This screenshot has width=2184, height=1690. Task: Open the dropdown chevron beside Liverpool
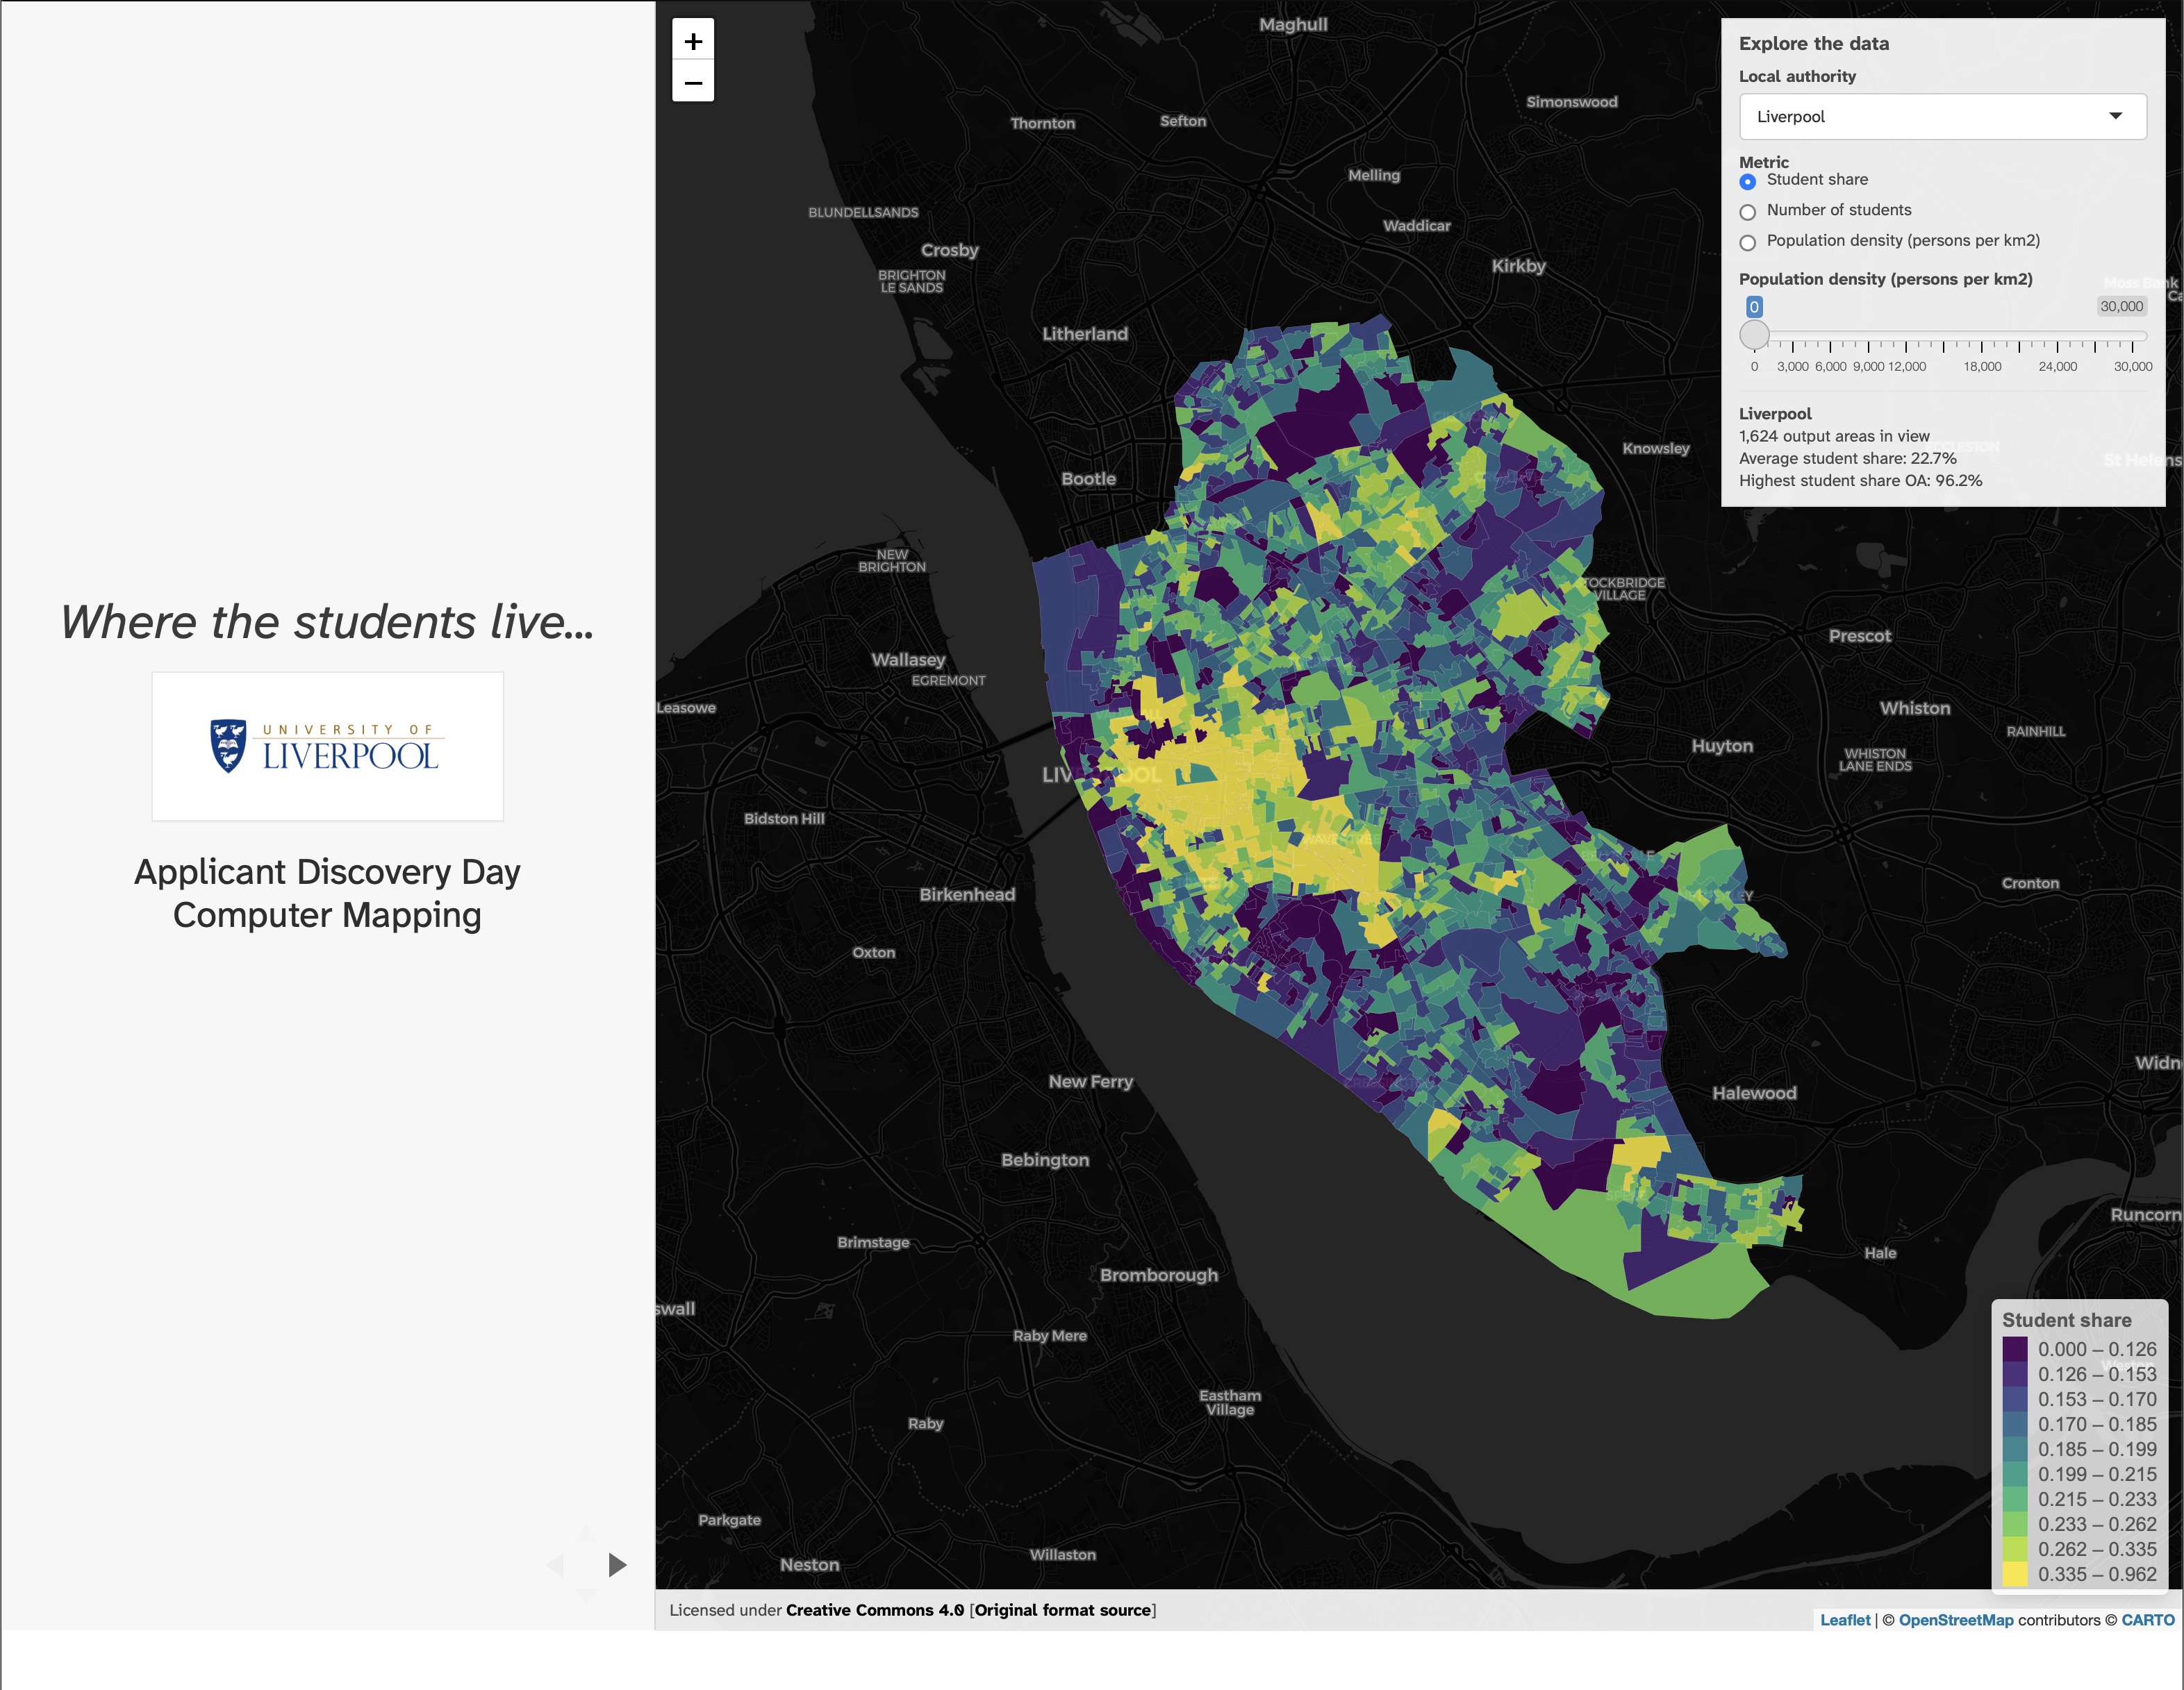[x=2117, y=116]
